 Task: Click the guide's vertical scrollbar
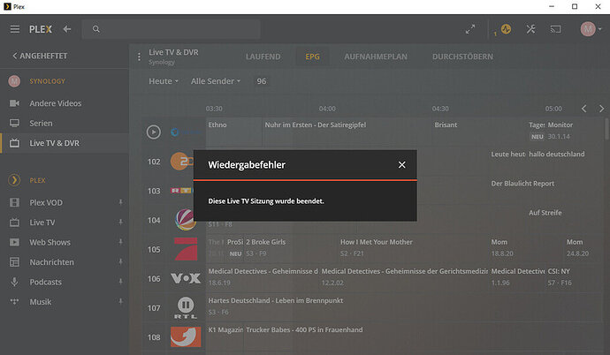coord(606,129)
